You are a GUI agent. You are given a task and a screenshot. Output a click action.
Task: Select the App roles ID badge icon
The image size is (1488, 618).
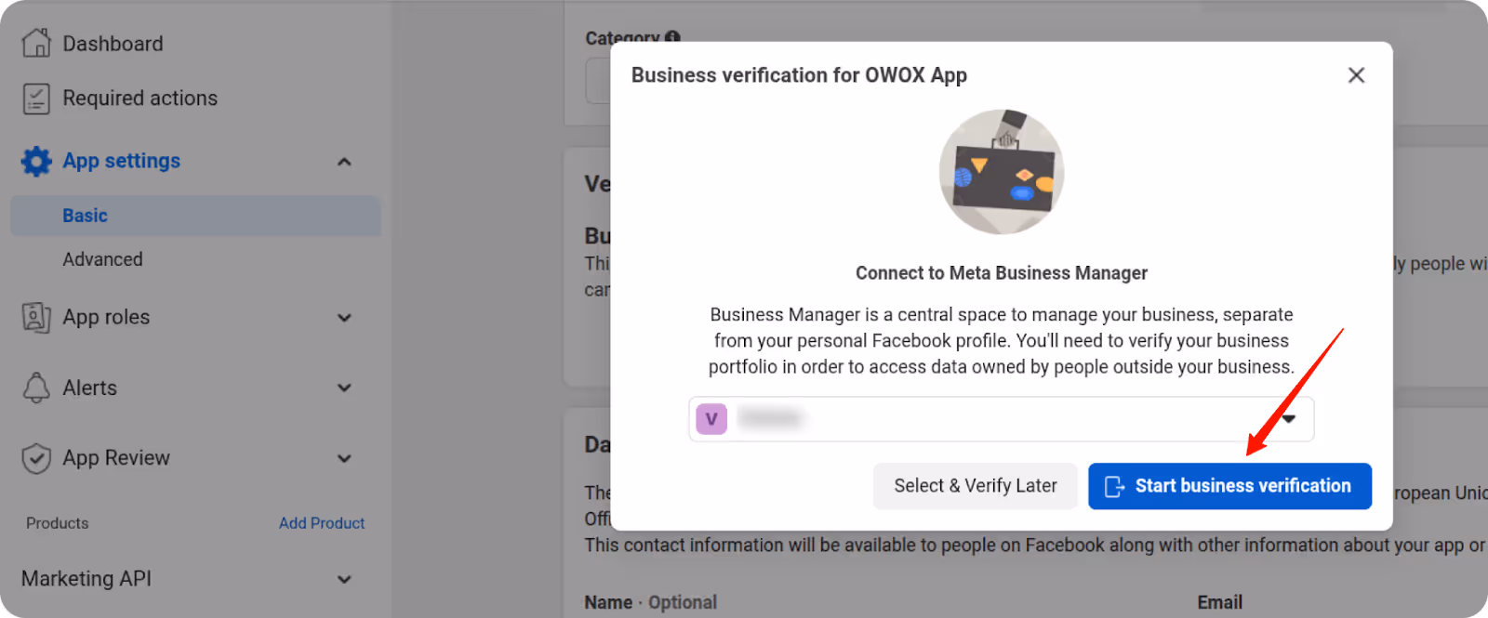pos(36,317)
